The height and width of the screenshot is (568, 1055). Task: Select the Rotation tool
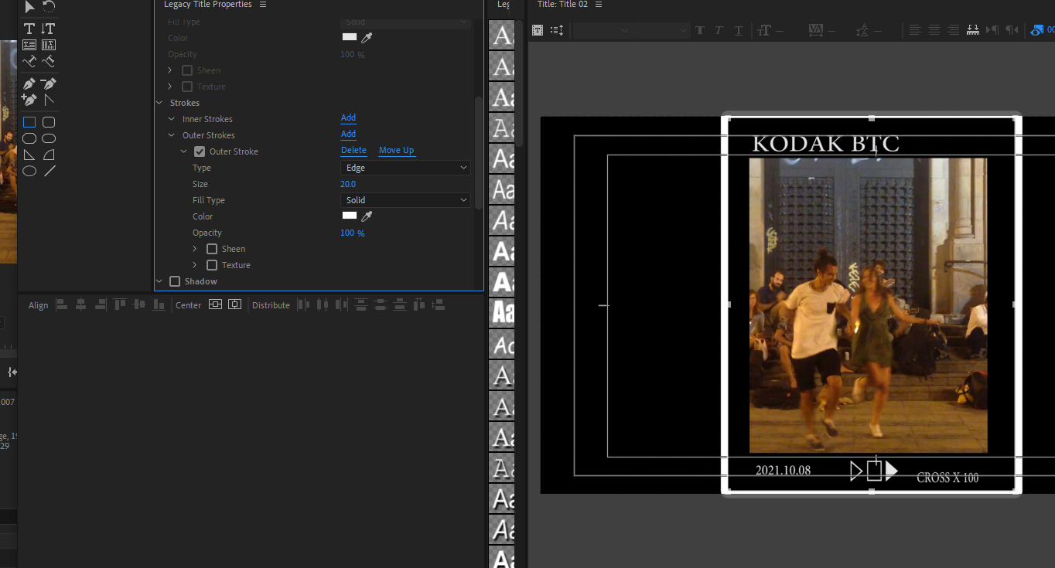[49, 7]
